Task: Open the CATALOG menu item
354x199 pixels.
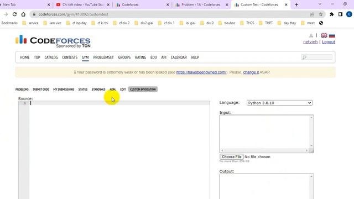Action: (51, 57)
